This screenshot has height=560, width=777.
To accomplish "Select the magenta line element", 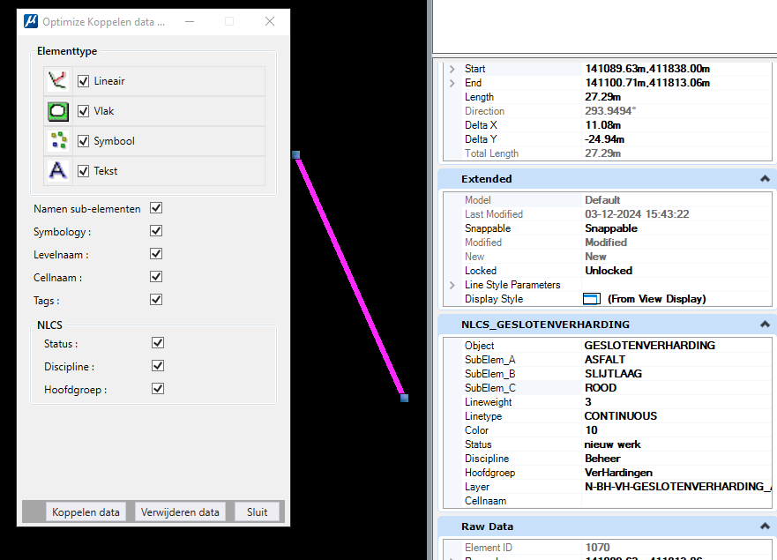I will tap(350, 277).
